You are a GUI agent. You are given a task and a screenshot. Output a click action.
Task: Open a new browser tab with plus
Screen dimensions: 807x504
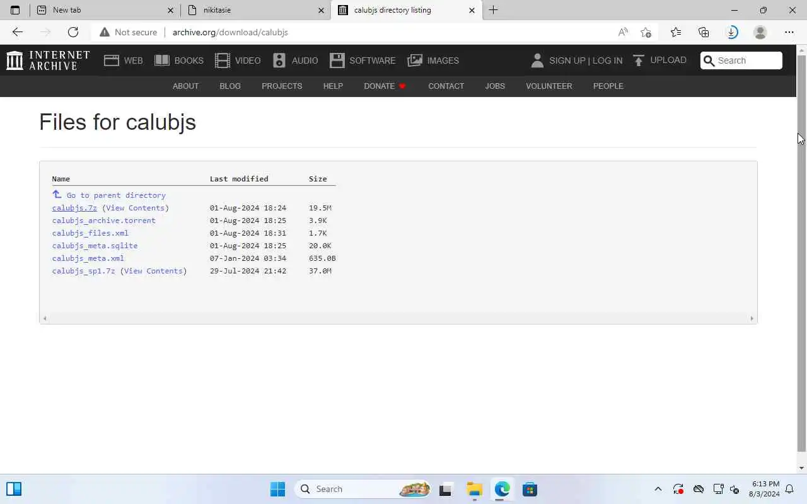(494, 10)
